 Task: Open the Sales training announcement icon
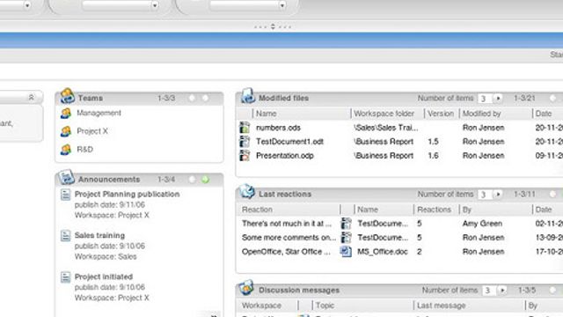[x=65, y=236]
